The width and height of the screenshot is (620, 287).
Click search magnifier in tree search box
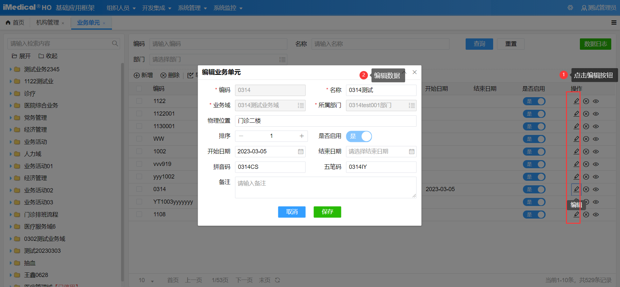(x=115, y=43)
